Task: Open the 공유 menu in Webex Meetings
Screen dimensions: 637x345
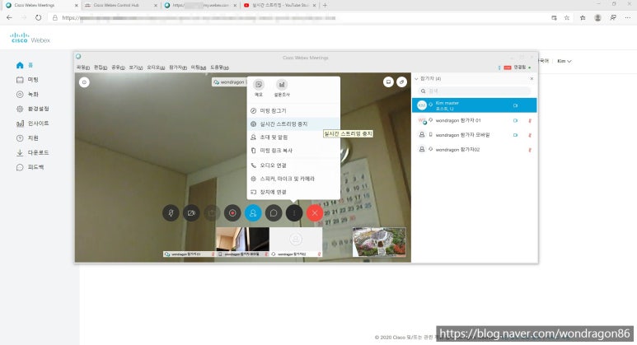Action: coord(118,68)
